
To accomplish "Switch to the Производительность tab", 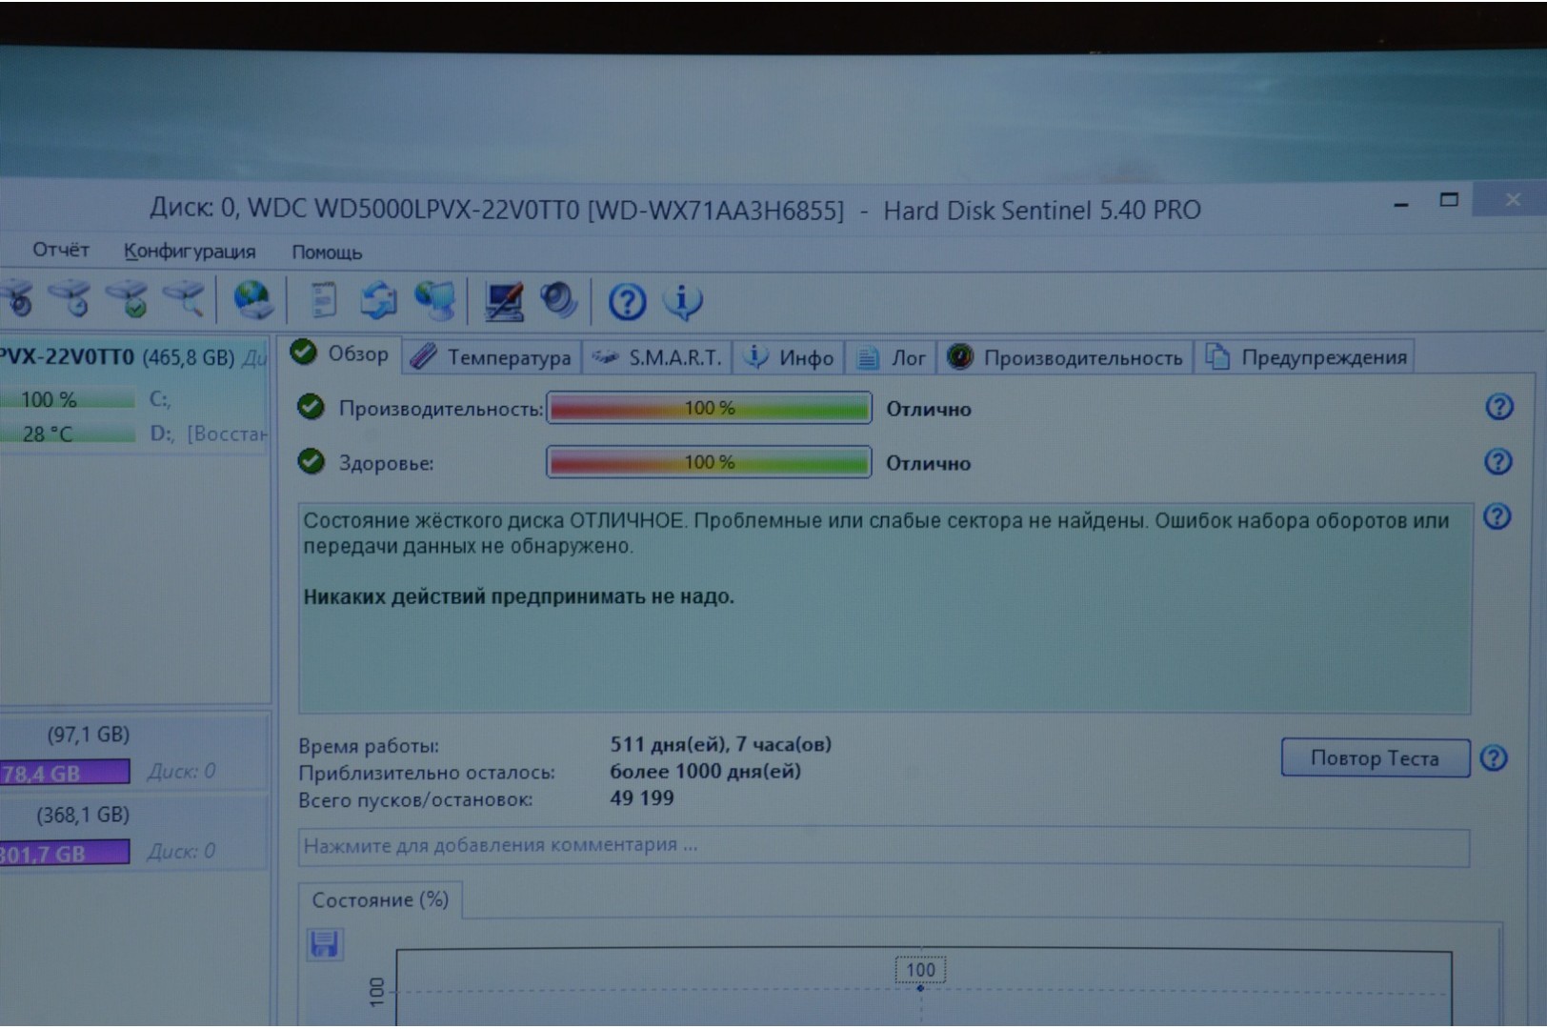I will pyautogui.click(x=1065, y=357).
